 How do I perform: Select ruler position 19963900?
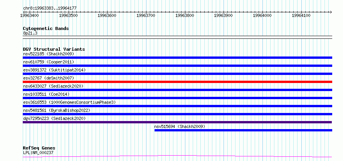point(224,15)
